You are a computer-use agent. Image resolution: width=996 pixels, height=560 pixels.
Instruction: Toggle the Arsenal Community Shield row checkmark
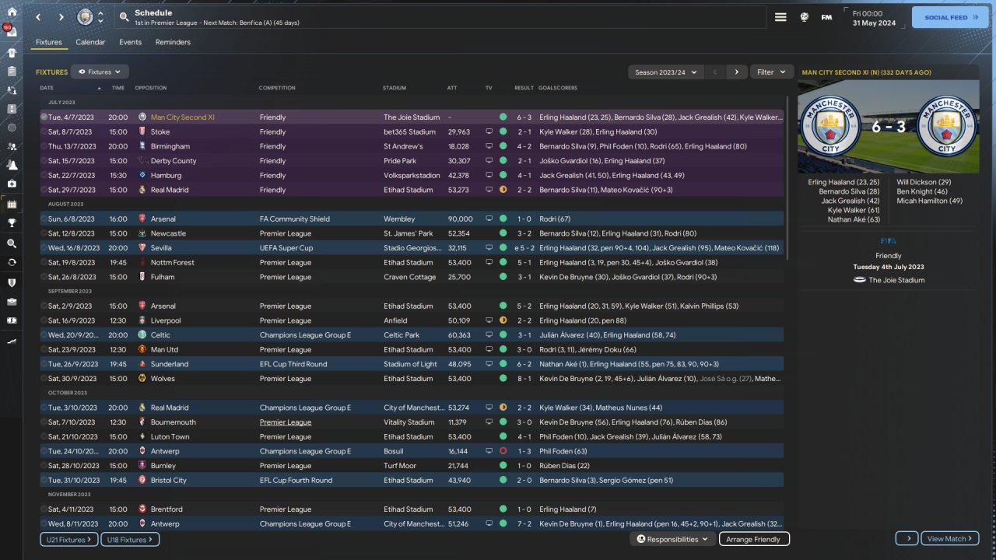tap(44, 219)
